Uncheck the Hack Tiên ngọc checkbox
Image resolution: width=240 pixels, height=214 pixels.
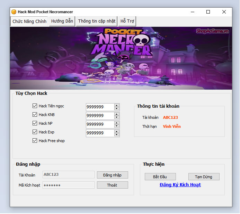point(35,106)
